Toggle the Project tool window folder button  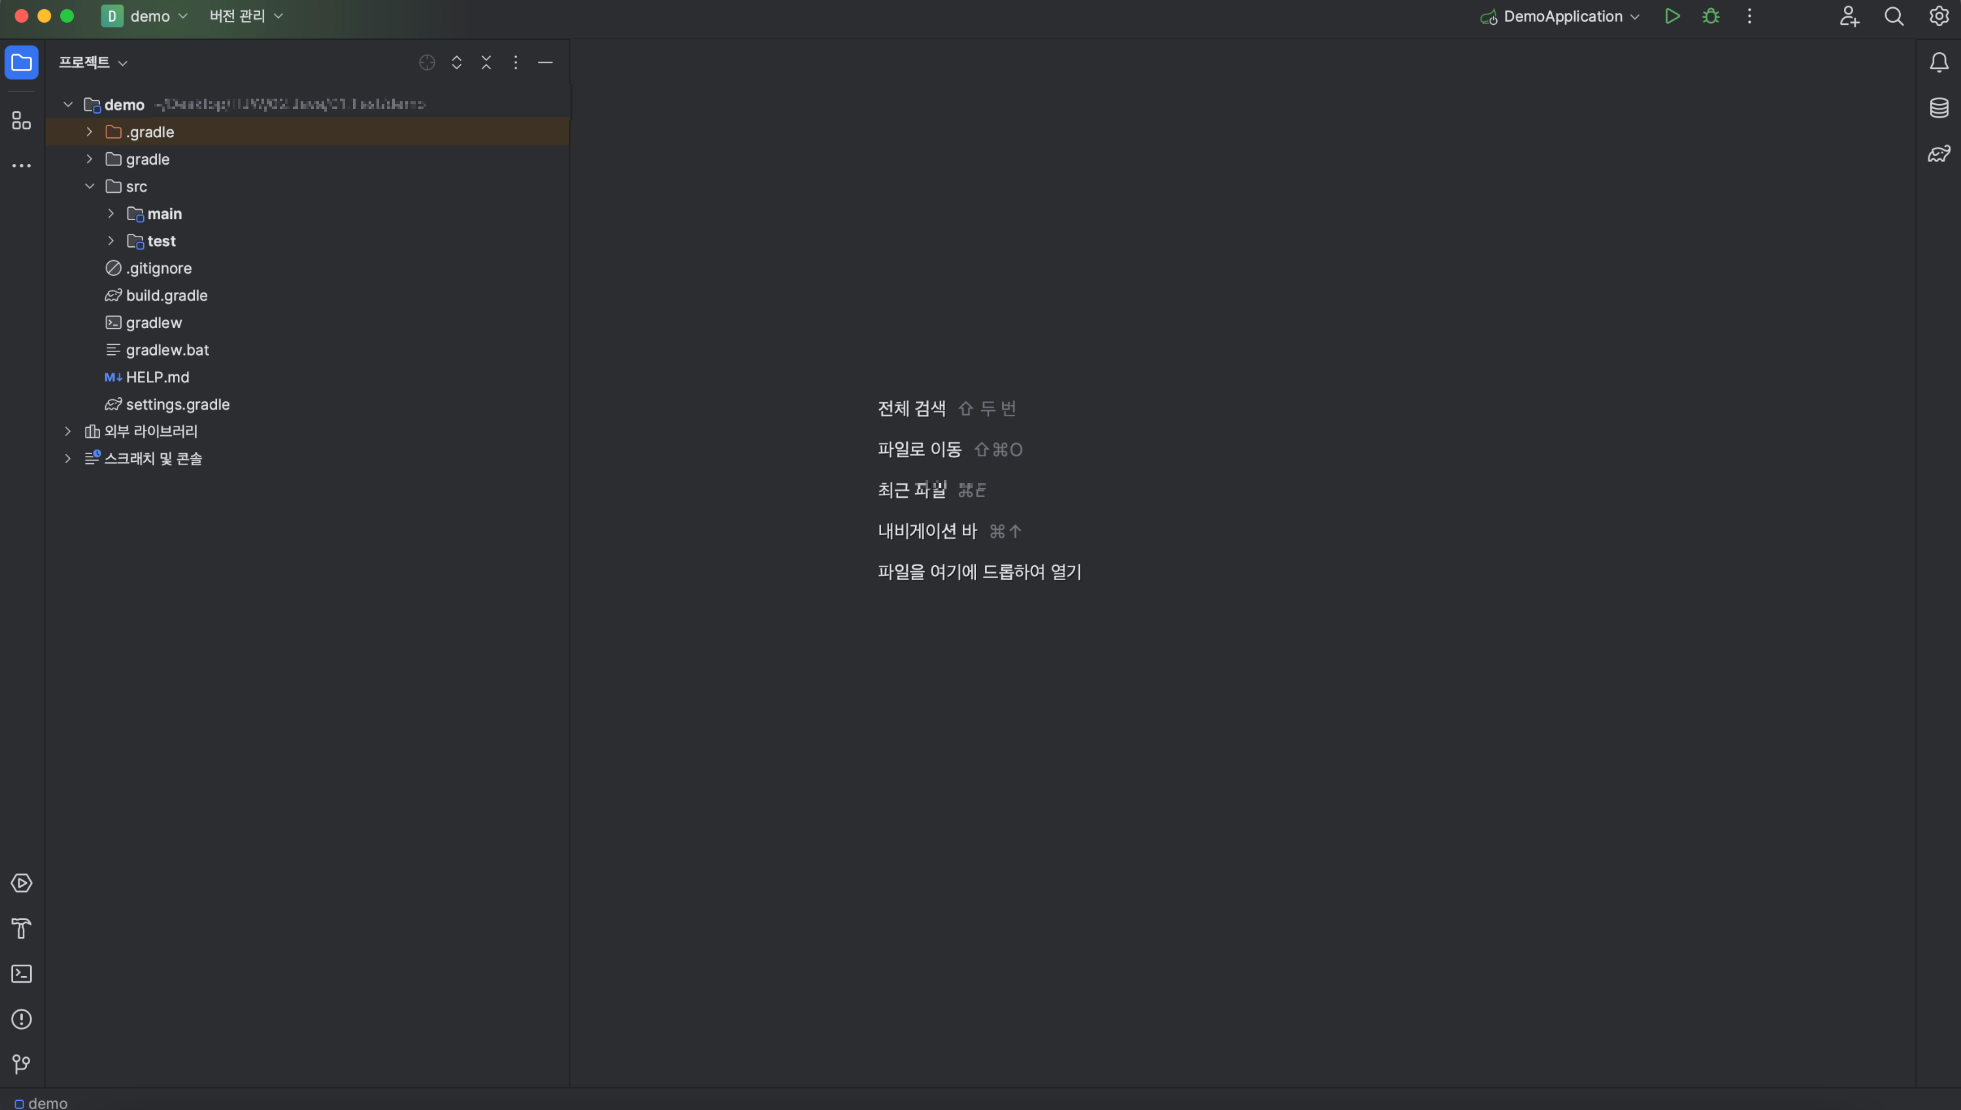coord(22,63)
